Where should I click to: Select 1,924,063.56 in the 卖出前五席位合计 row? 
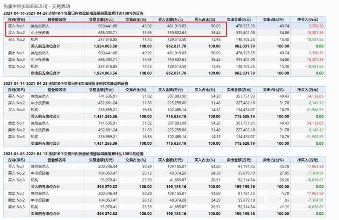coord(105,73)
